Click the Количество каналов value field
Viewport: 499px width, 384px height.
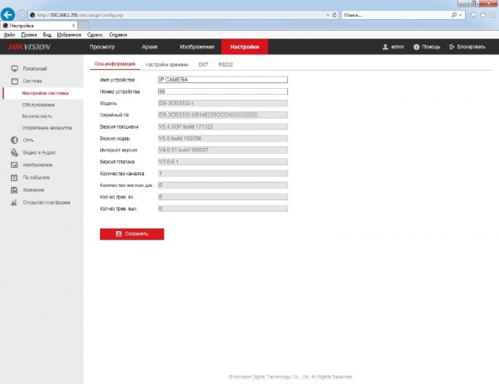coord(223,174)
